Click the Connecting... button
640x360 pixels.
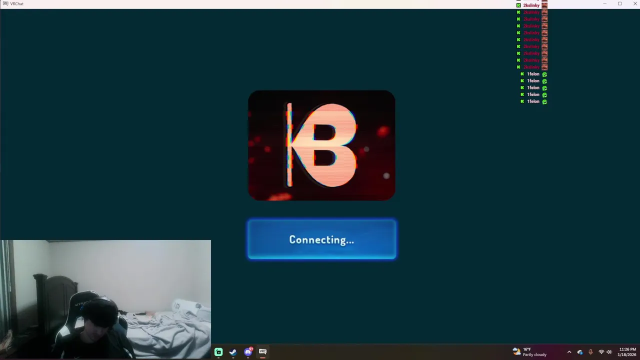322,239
